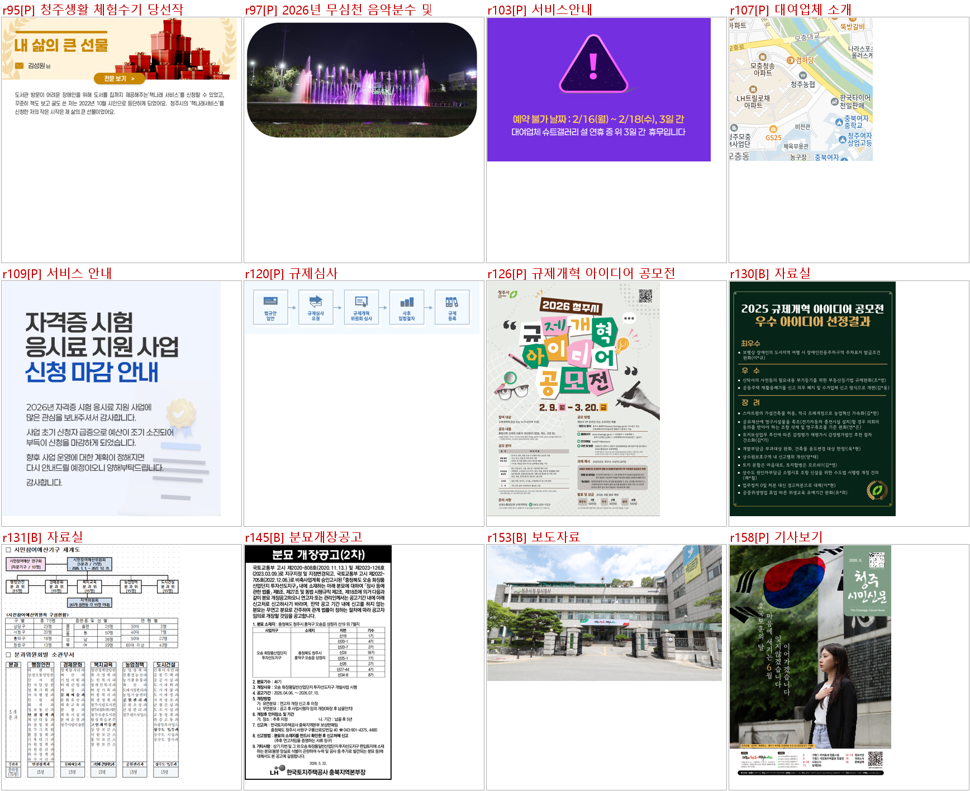
Task: Select the 모충청솔아파트 map marker
Action: (762, 57)
